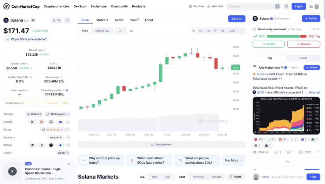Open Solana's Reddit social link
This screenshot has width=325, height=184.
click(x=41, y=122)
